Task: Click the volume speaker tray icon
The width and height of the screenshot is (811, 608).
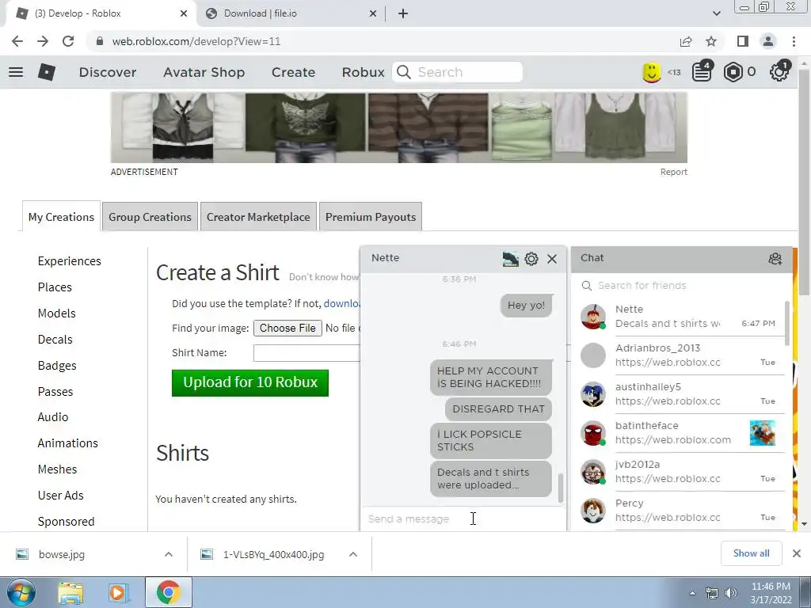Action: pyautogui.click(x=730, y=593)
